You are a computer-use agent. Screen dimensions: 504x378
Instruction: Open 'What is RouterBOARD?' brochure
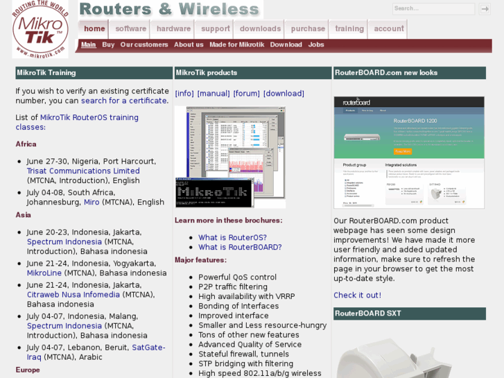click(x=240, y=247)
